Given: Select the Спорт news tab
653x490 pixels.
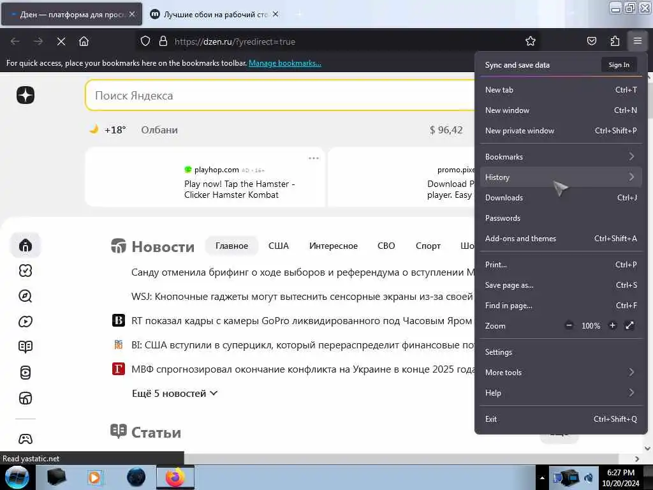Looking at the screenshot, I should pyautogui.click(x=428, y=246).
